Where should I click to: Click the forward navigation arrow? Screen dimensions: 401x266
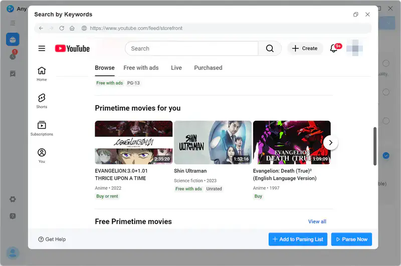[x=52, y=28]
